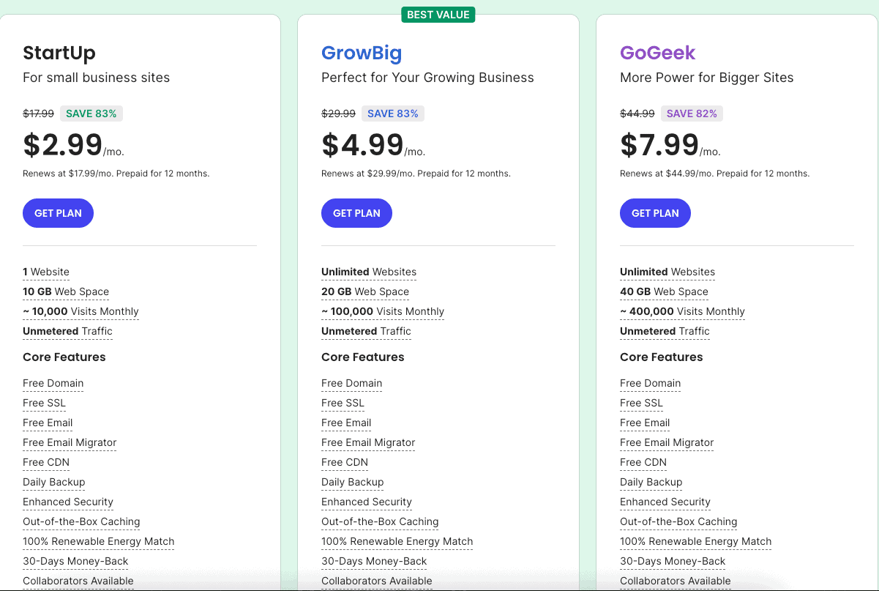The width and height of the screenshot is (879, 591).
Task: Click GoGeek's SAVE 82% badge
Action: pos(692,114)
